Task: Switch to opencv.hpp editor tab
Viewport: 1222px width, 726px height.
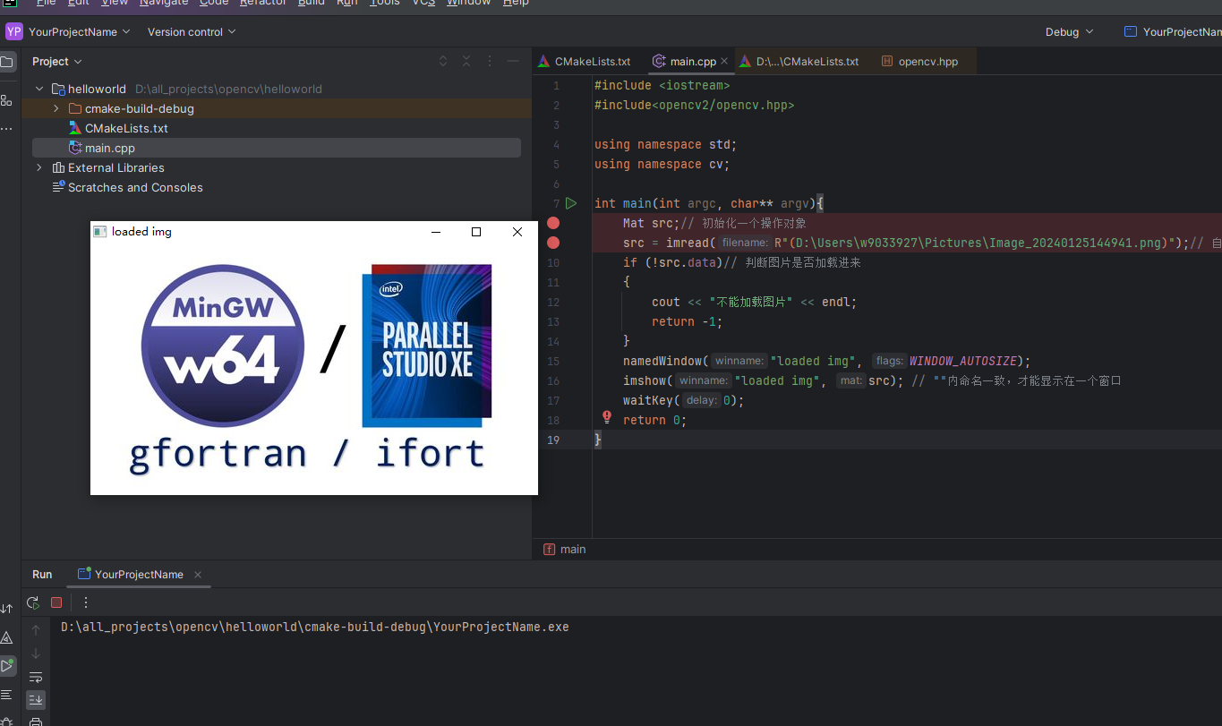Action: coord(920,62)
